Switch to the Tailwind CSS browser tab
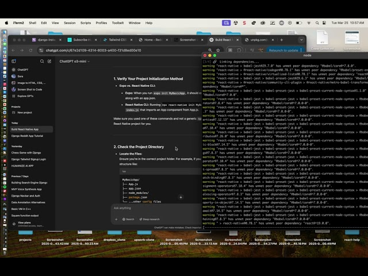368x276 pixels. click(x=117, y=40)
